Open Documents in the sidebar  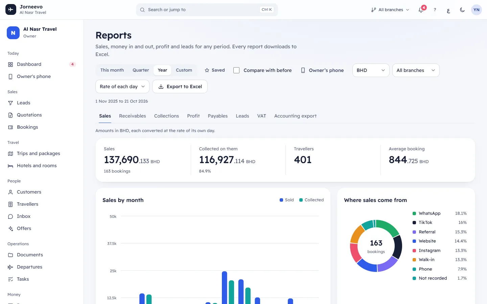click(42, 255)
